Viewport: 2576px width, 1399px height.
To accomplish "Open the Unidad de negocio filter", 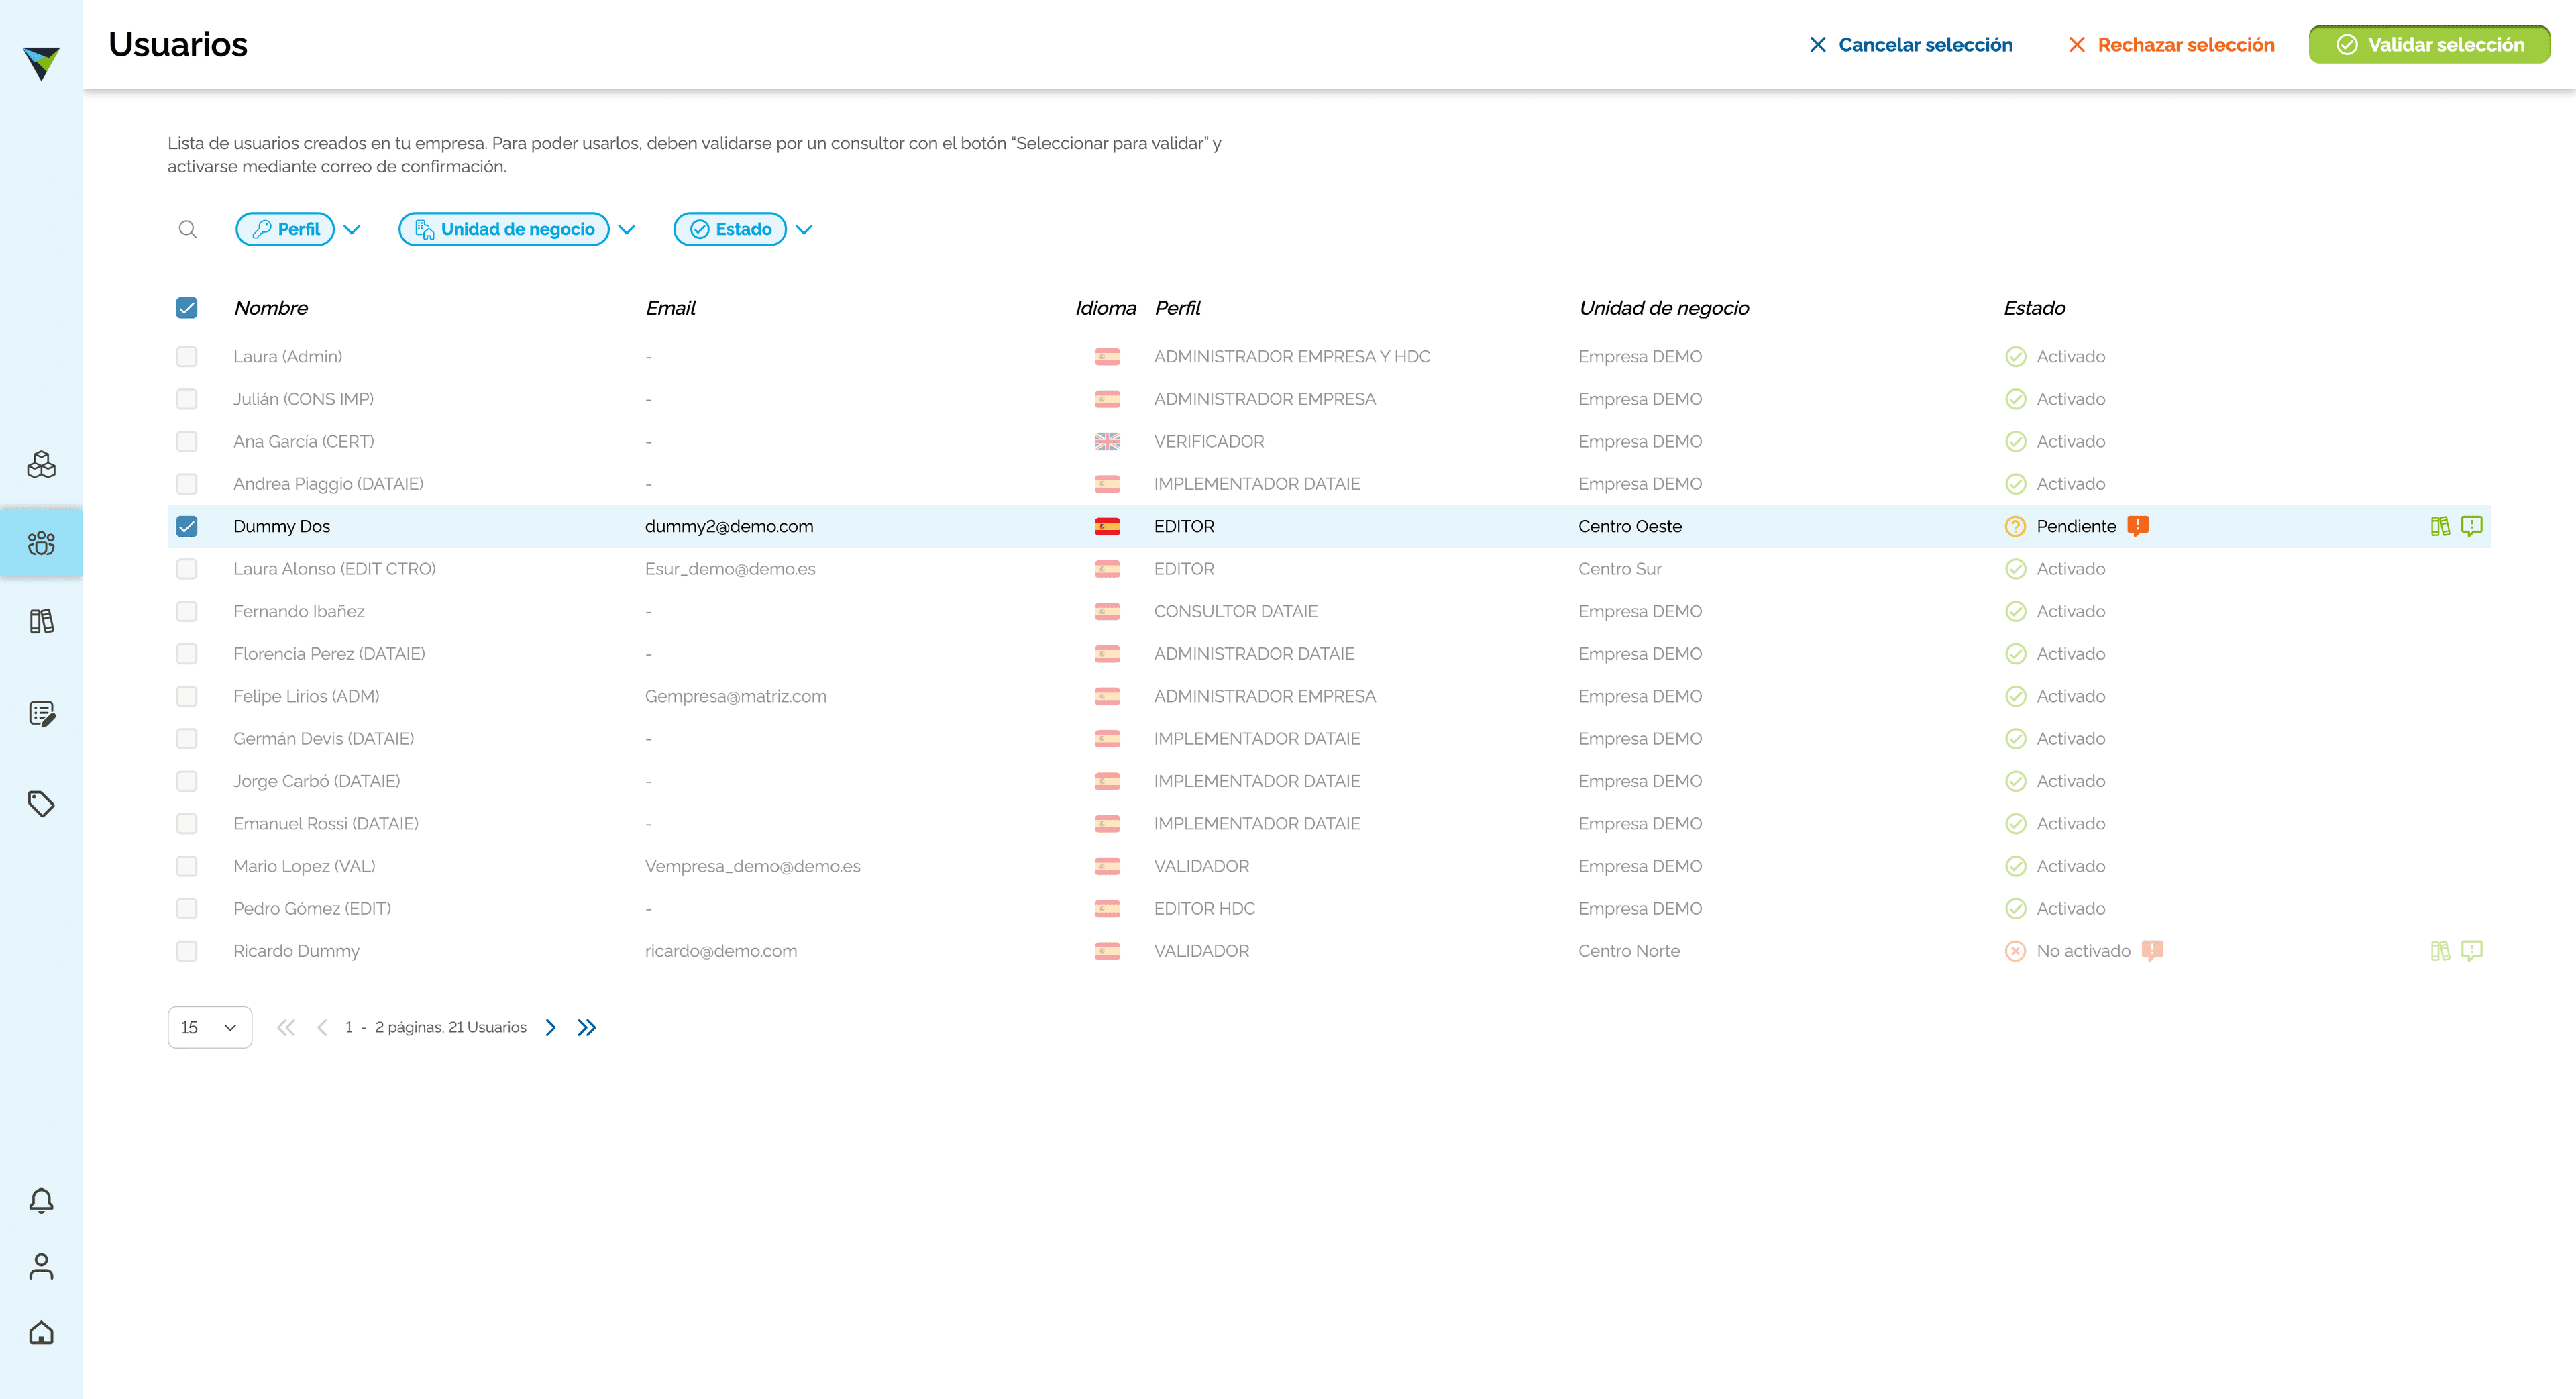I will coord(504,229).
